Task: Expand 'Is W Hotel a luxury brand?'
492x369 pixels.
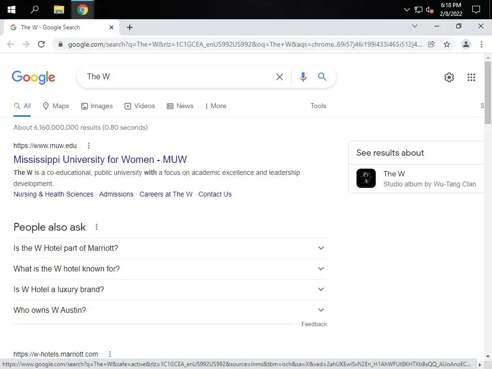Action: [170, 290]
